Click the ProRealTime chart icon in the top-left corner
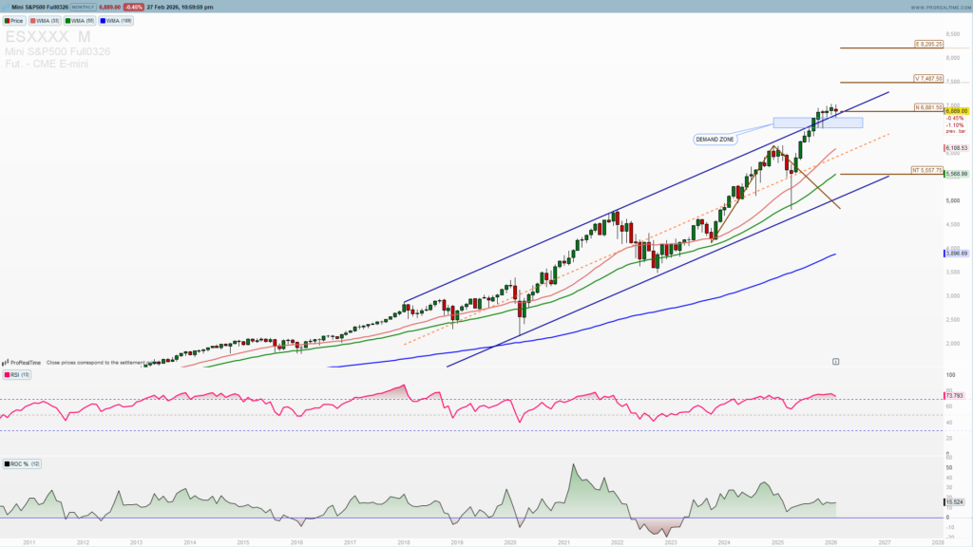 [x=8, y=5]
